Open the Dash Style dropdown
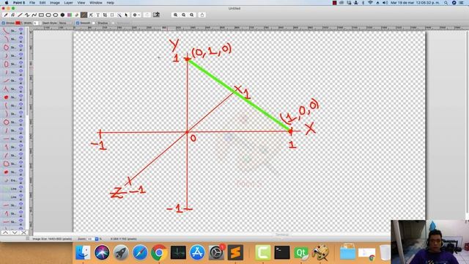Screen dimensions: 469x264 click(x=65, y=23)
